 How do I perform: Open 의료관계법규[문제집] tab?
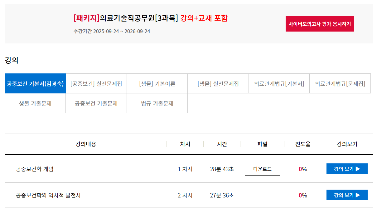(x=340, y=84)
